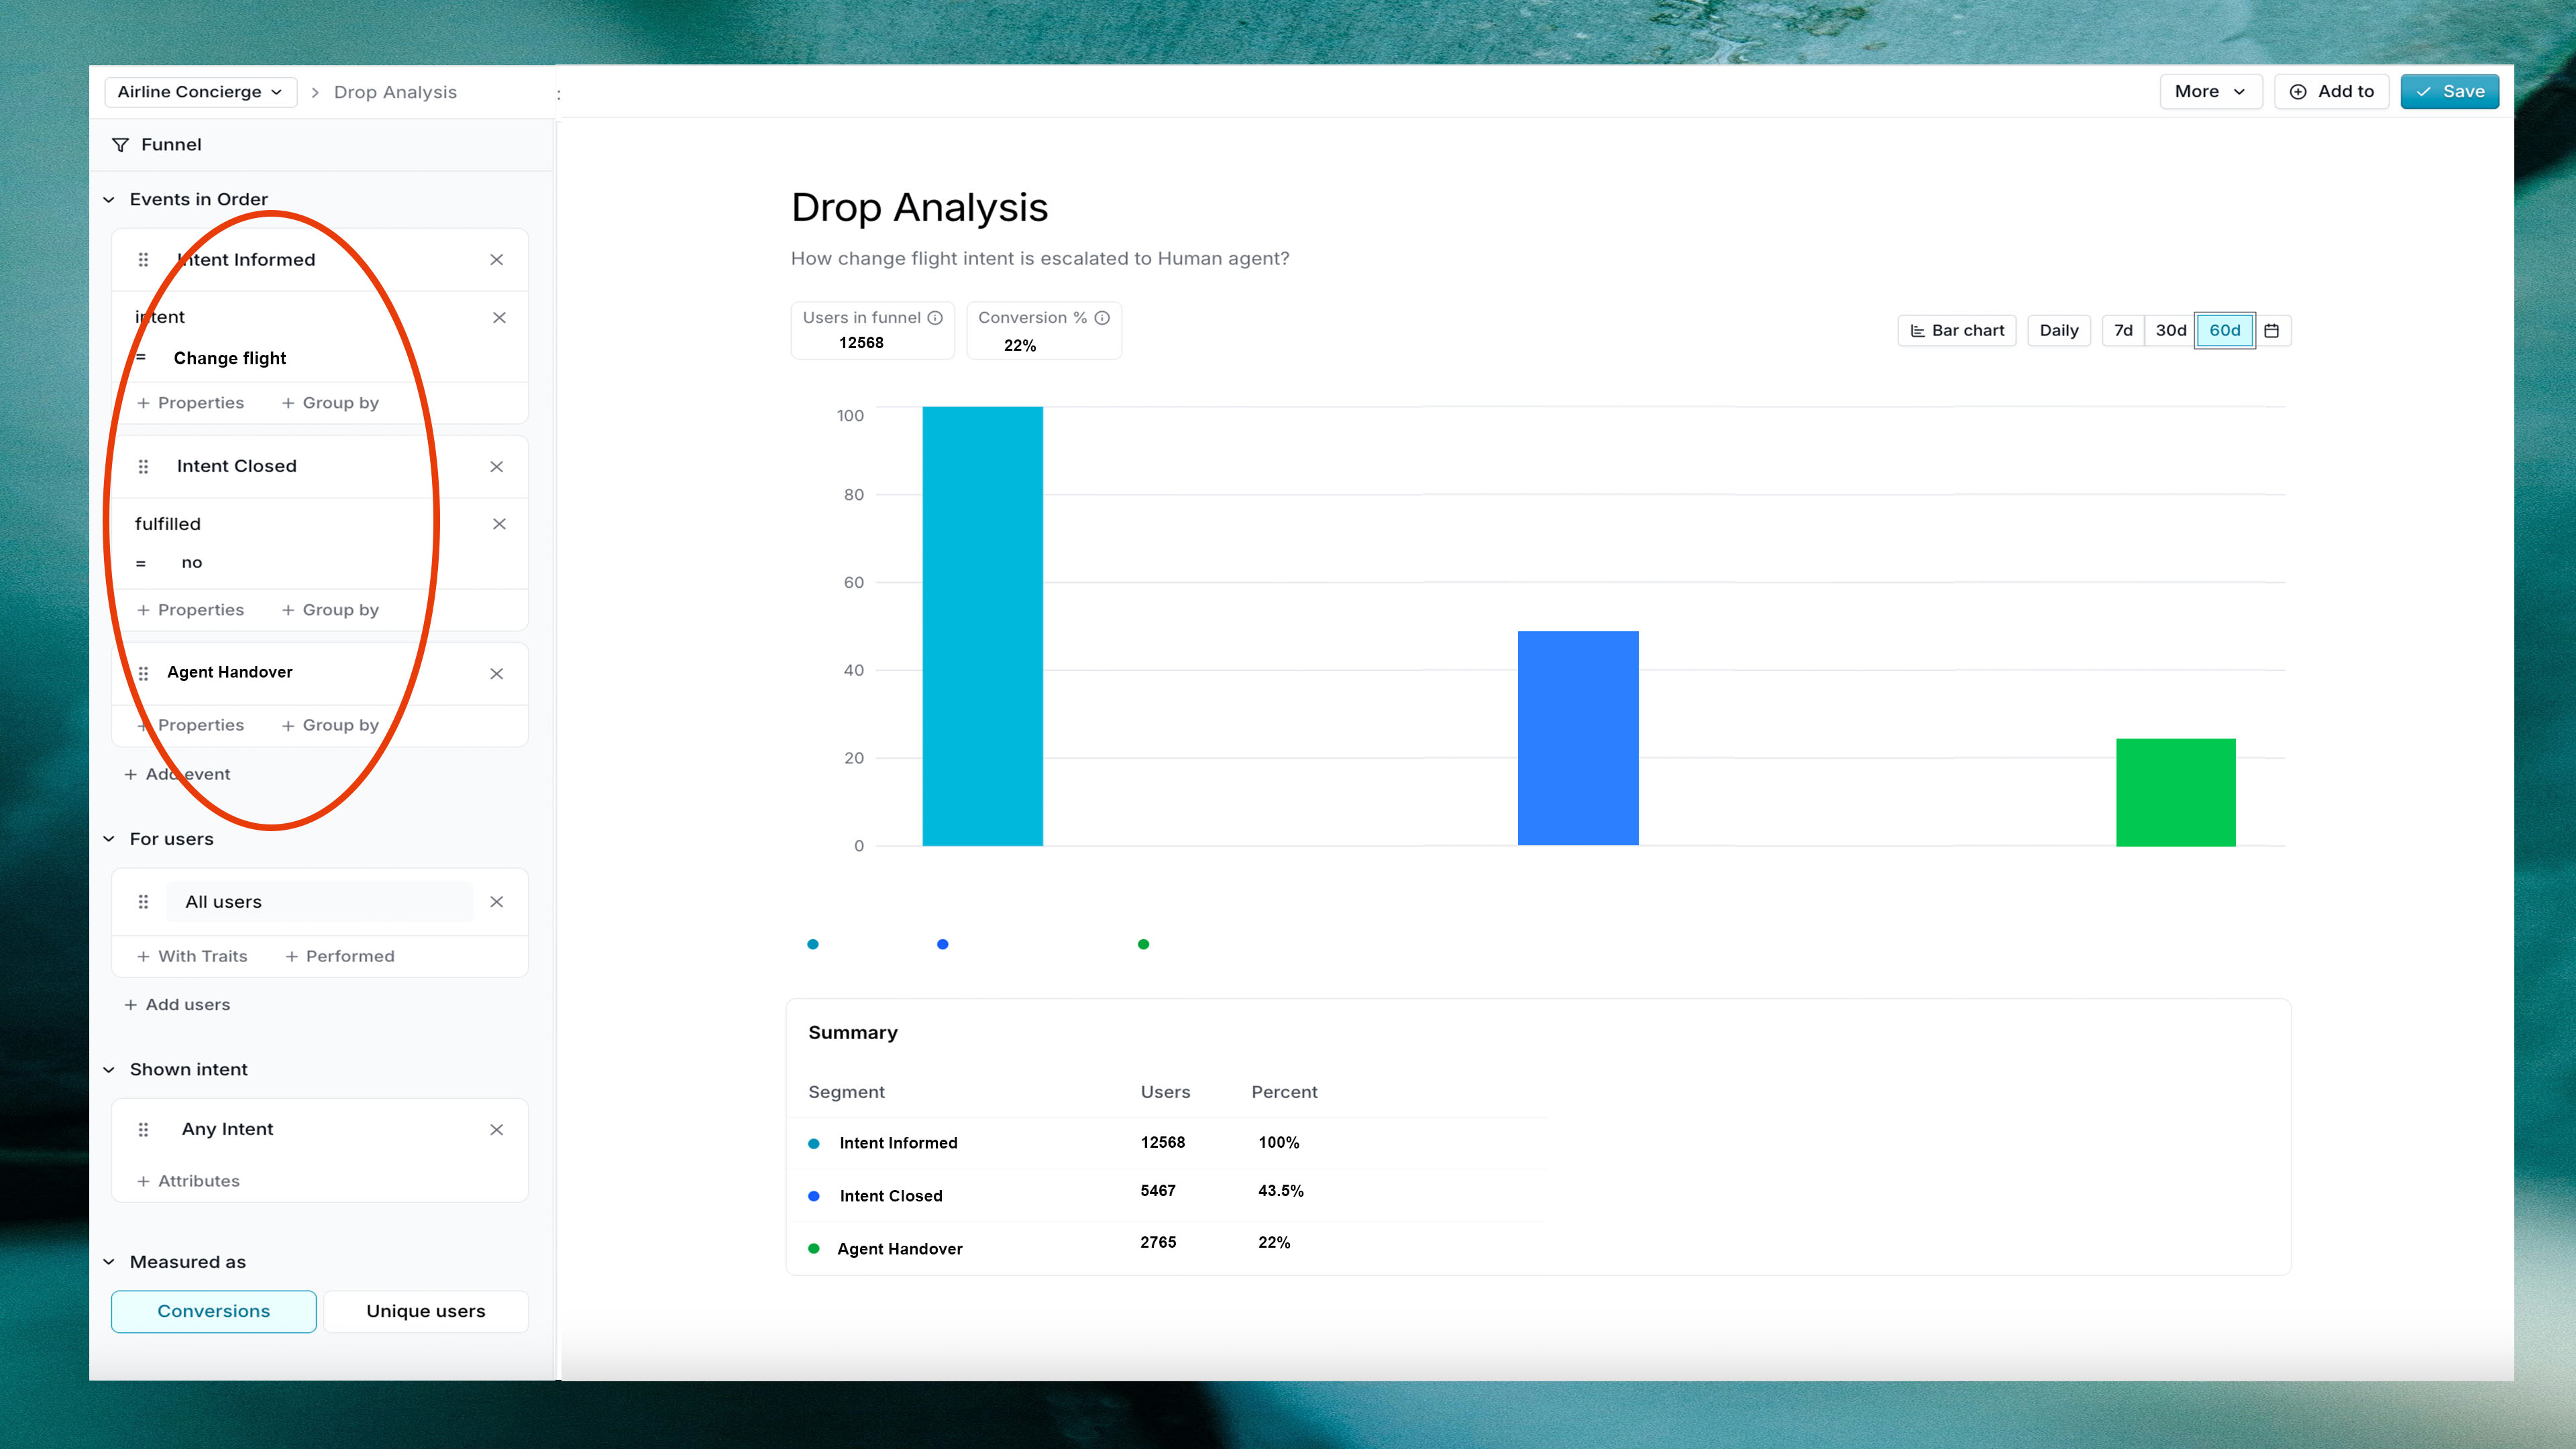Click the calendar date picker icon
This screenshot has height=1449, width=2576.
tap(2271, 331)
